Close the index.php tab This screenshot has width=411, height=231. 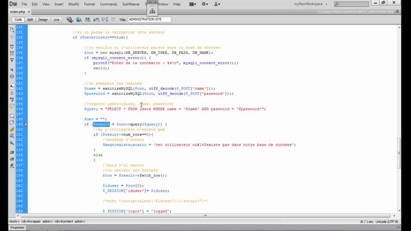(x=29, y=12)
